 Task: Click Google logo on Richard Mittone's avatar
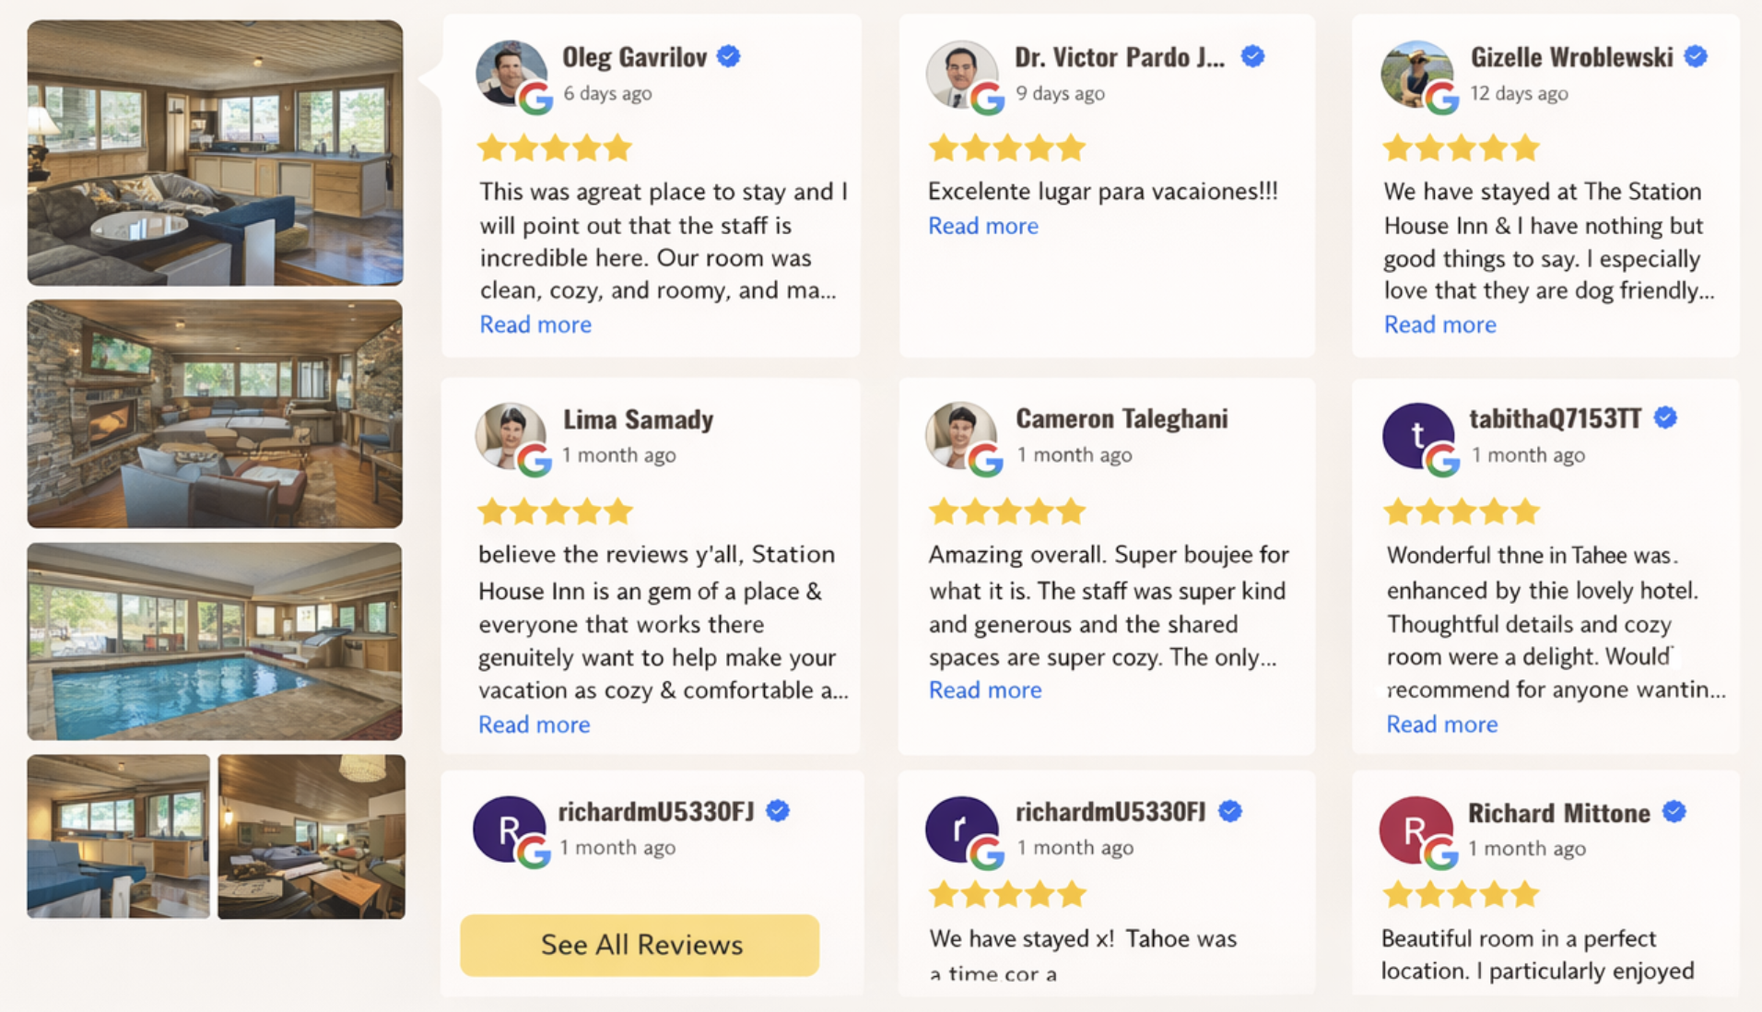(1440, 854)
